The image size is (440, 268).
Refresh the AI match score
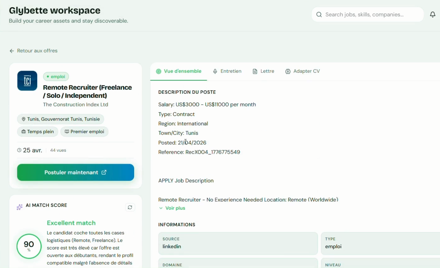(130, 207)
